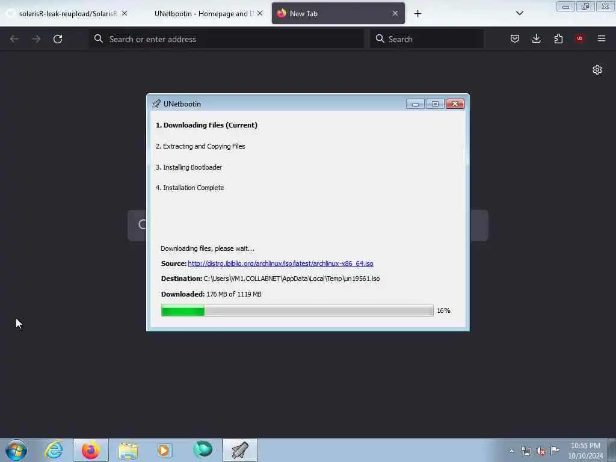Click the Firefox Search box
The width and height of the screenshot is (616, 462).
(427, 39)
